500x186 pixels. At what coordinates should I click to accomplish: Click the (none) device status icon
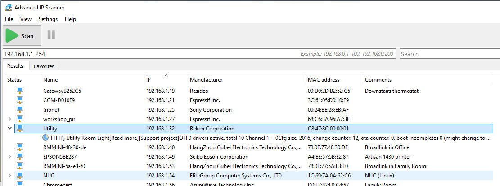pyautogui.click(x=20, y=109)
